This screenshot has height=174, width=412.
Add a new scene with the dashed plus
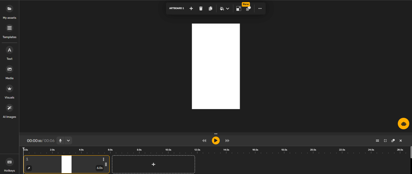[153, 164]
